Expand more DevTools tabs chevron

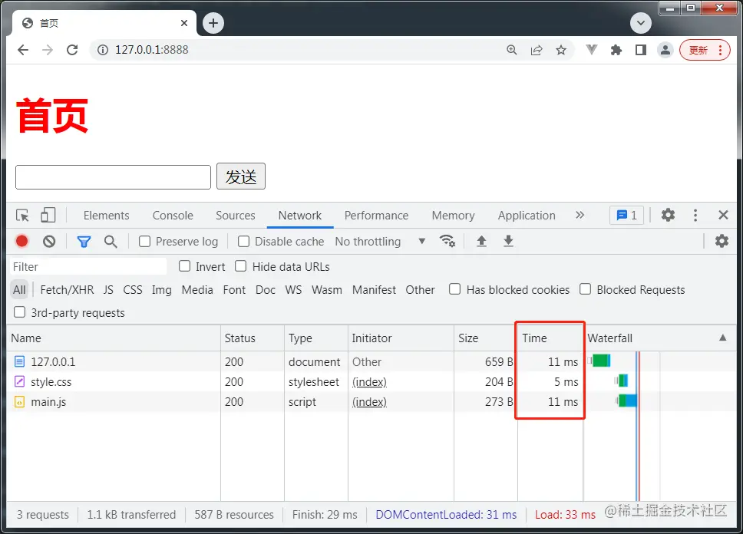[x=580, y=215]
